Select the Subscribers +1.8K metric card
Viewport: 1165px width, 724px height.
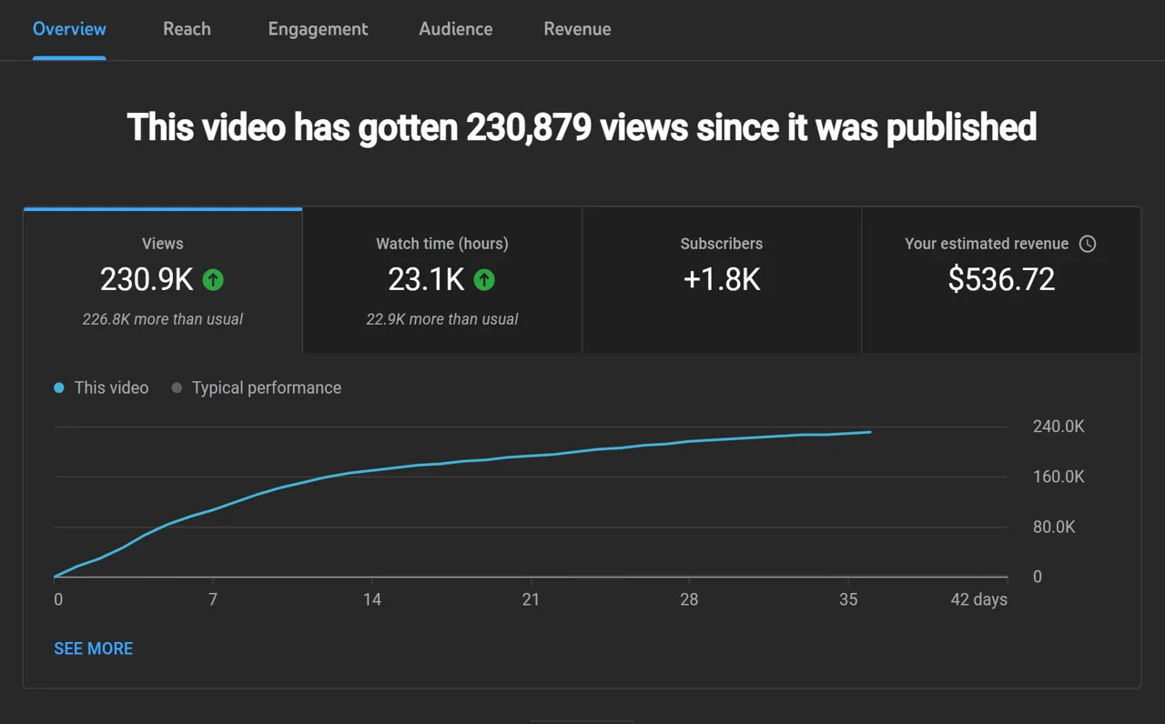click(x=721, y=279)
